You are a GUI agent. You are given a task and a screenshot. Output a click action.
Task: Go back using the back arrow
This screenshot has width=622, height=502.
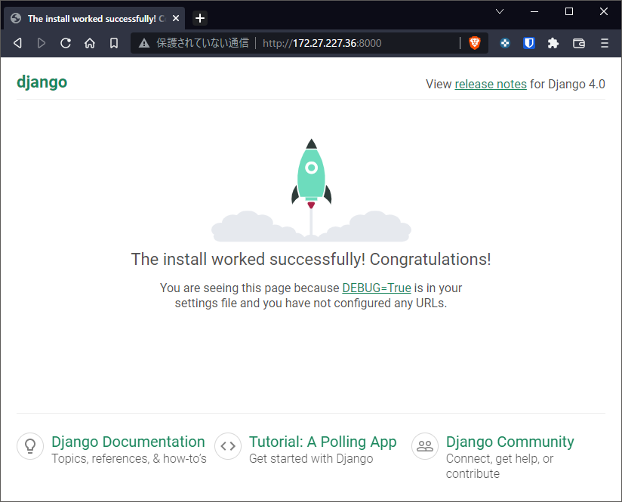pos(17,43)
